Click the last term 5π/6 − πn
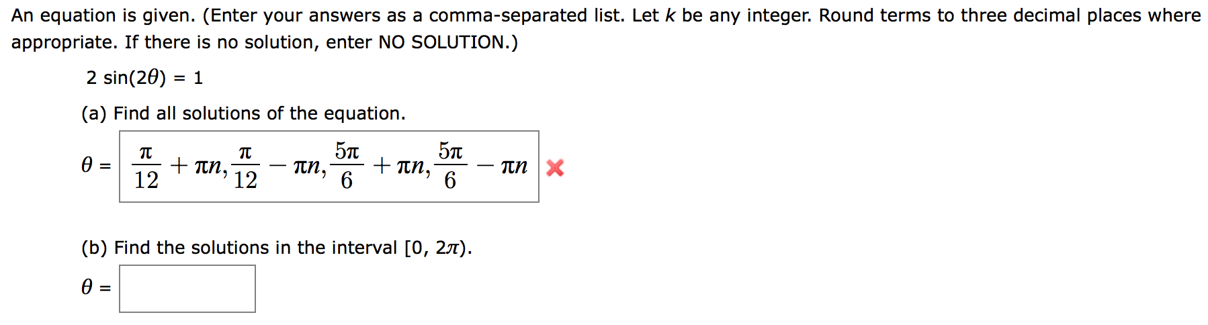 click(481, 167)
